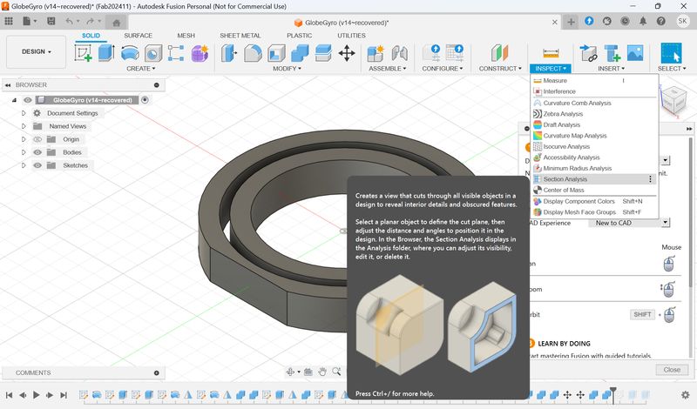Image resolution: width=697 pixels, height=409 pixels.
Task: Select the Press Pull tool icon
Action: [229, 53]
